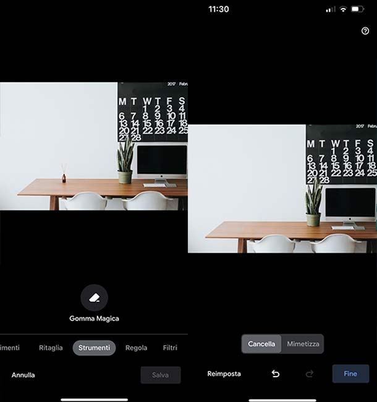
Task: Tap the edited desk photo on right screen
Action: [x=282, y=189]
